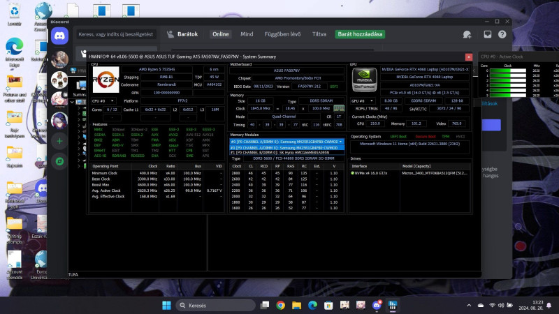This screenshot has height=314, width=559.
Task: Click the Discord icon in the taskbar
Action: (x=377, y=305)
